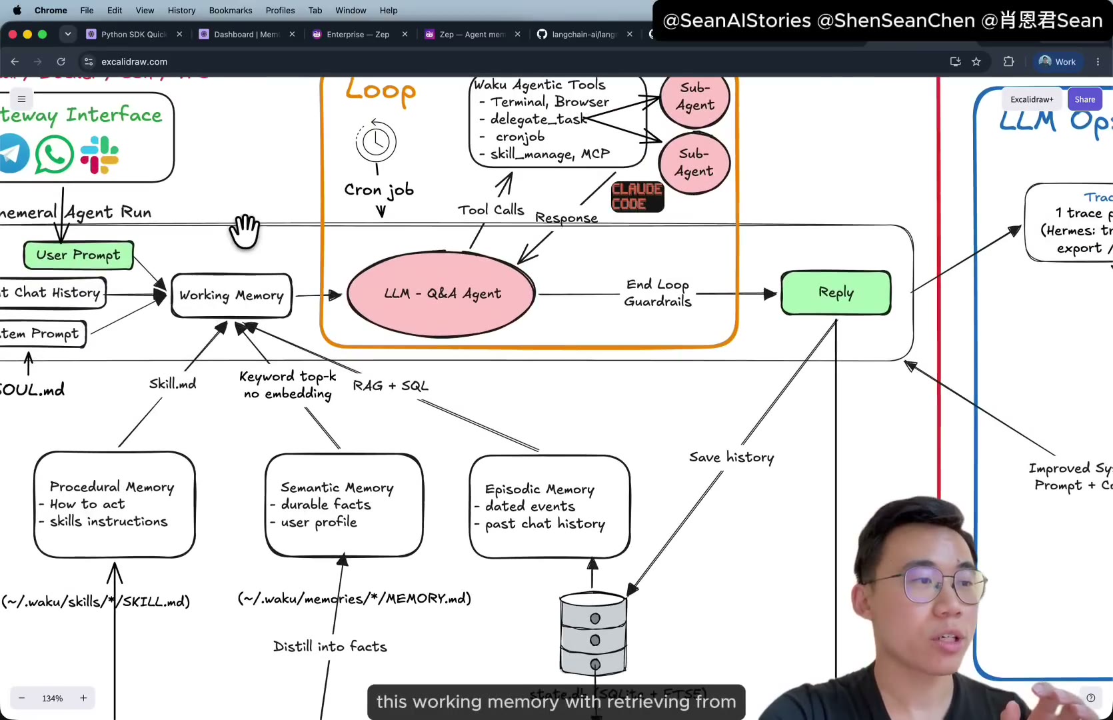Viewport: 1113px width, 720px height.
Task: Select the Procedural Memory box
Action: [115, 505]
